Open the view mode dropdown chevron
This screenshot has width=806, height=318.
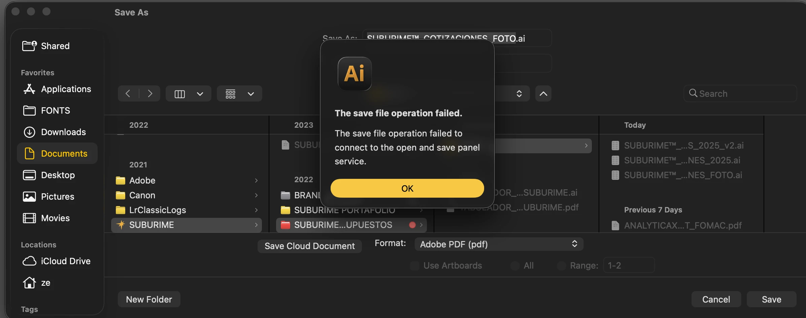[x=200, y=94]
